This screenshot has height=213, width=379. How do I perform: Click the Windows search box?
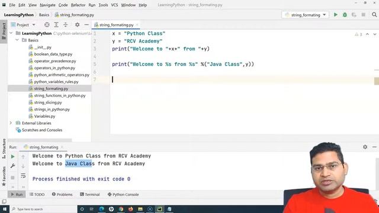(x=43, y=209)
